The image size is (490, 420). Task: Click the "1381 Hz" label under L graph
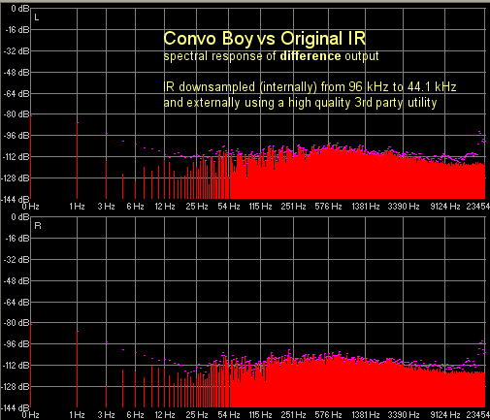click(x=366, y=207)
